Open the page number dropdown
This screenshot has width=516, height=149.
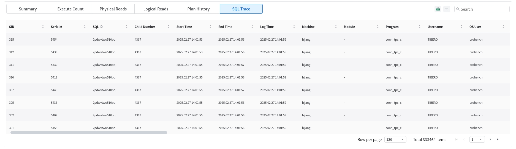(x=477, y=139)
